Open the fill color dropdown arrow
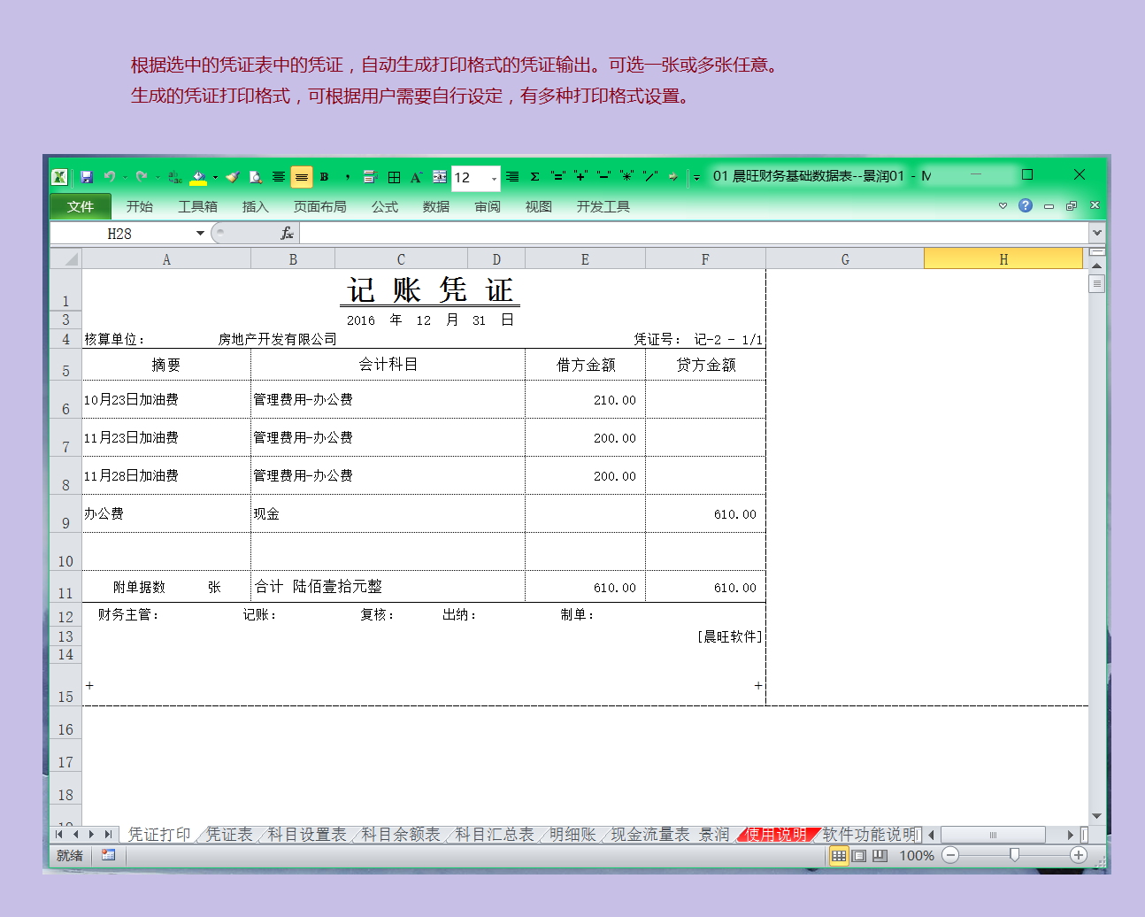This screenshot has height=917, width=1145. 215,177
